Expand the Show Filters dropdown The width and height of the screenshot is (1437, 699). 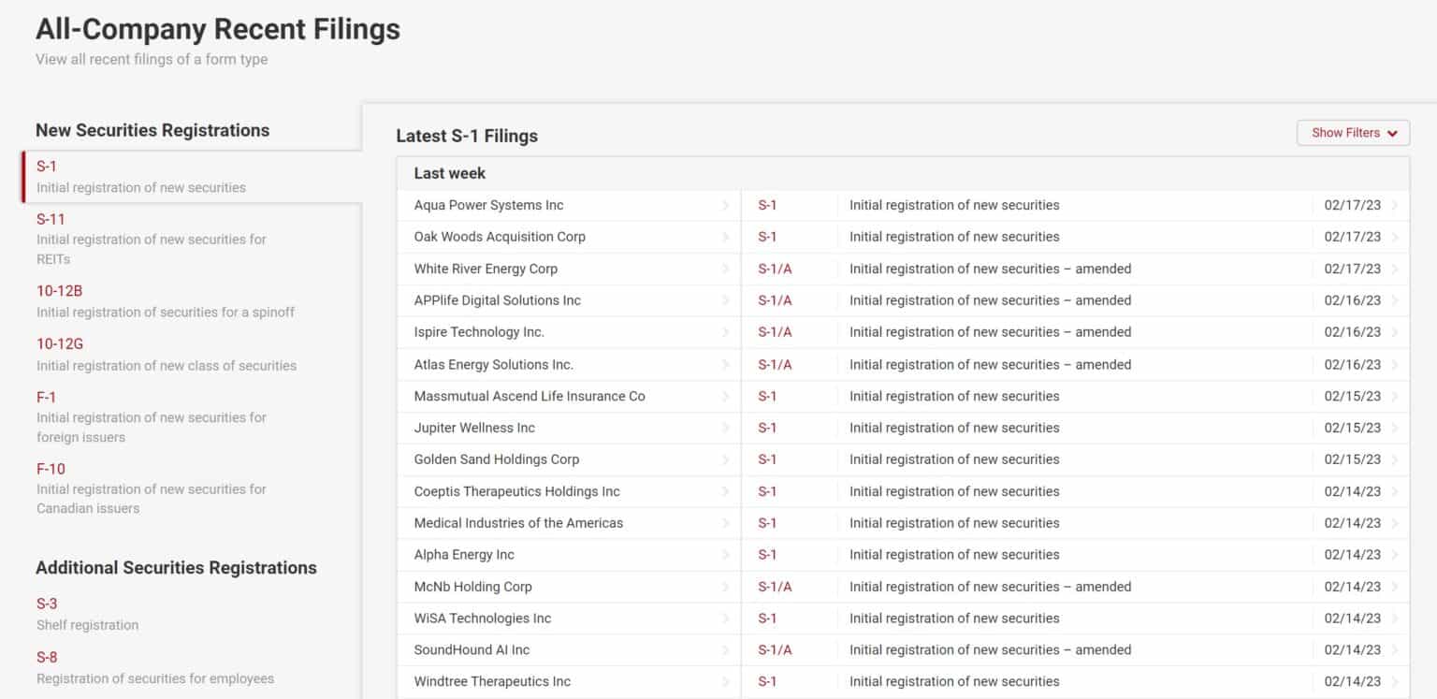point(1353,133)
